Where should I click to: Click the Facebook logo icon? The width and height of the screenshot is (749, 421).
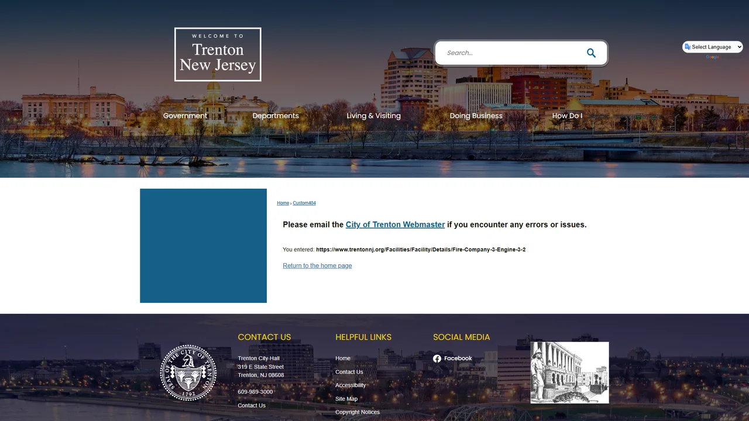click(437, 358)
